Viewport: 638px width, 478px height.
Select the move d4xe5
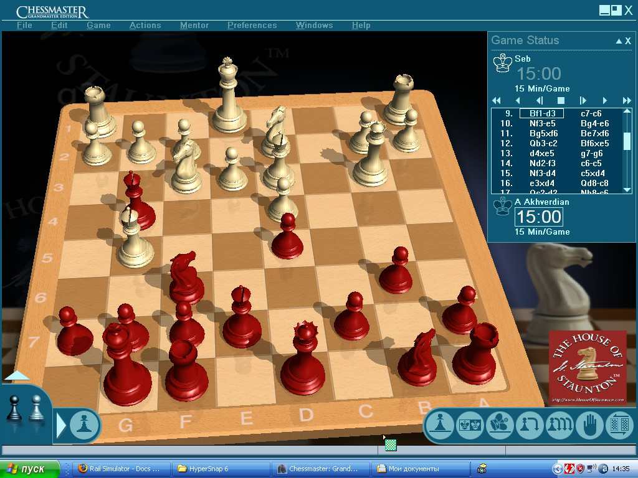(x=541, y=153)
